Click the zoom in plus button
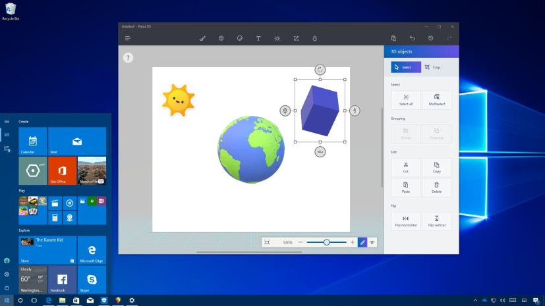 tap(353, 242)
